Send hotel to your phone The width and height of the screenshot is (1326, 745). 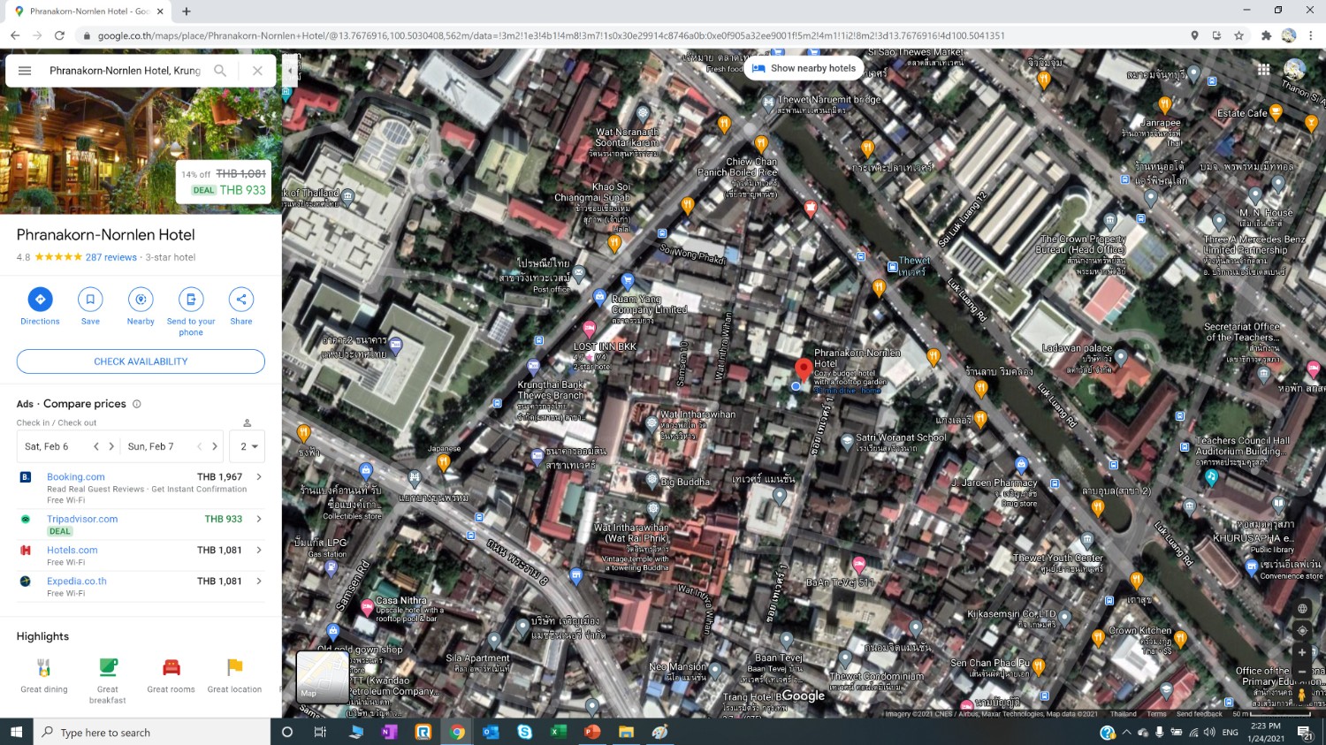191,300
